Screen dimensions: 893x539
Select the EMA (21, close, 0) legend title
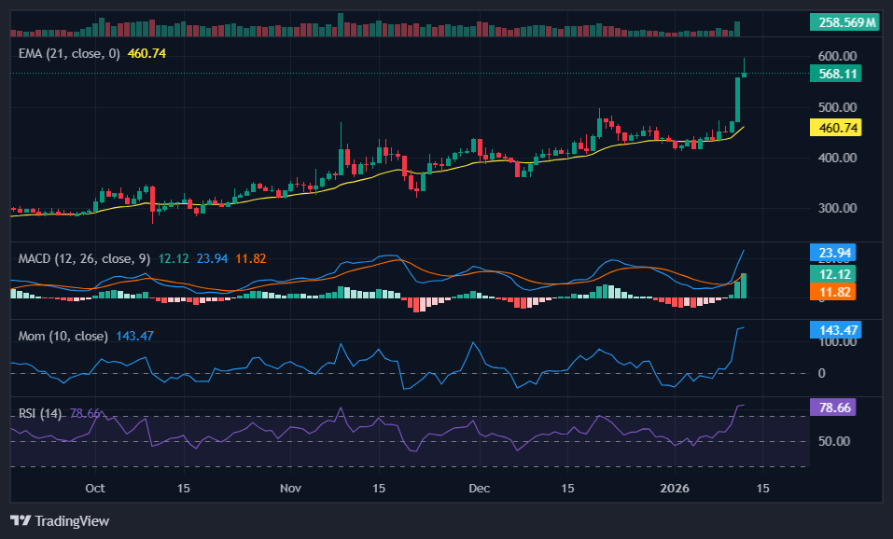click(x=69, y=53)
